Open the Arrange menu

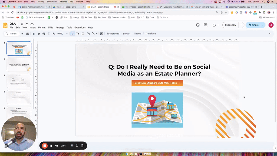pyautogui.click(x=60, y=28)
